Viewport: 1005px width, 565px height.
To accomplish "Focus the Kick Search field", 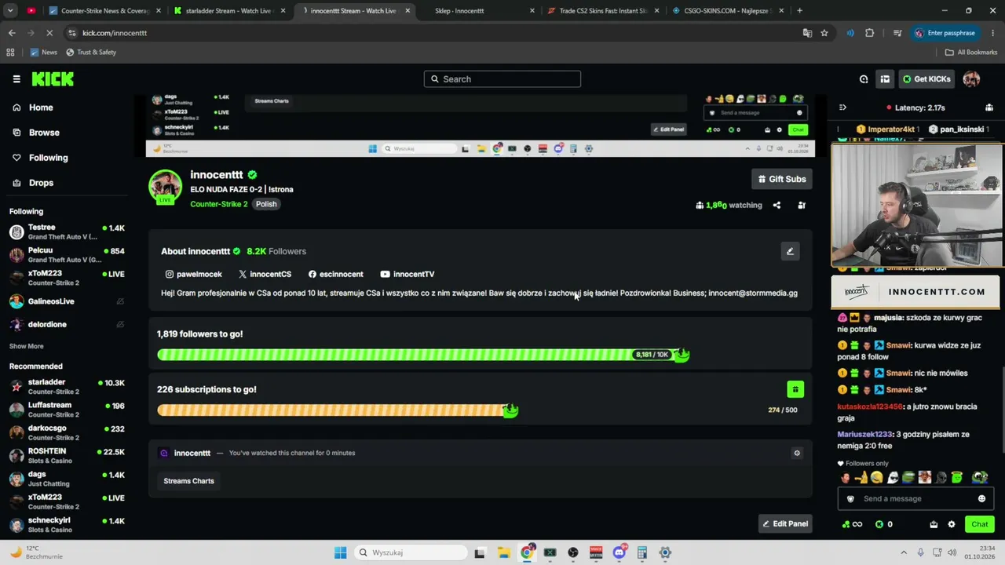I will point(502,79).
